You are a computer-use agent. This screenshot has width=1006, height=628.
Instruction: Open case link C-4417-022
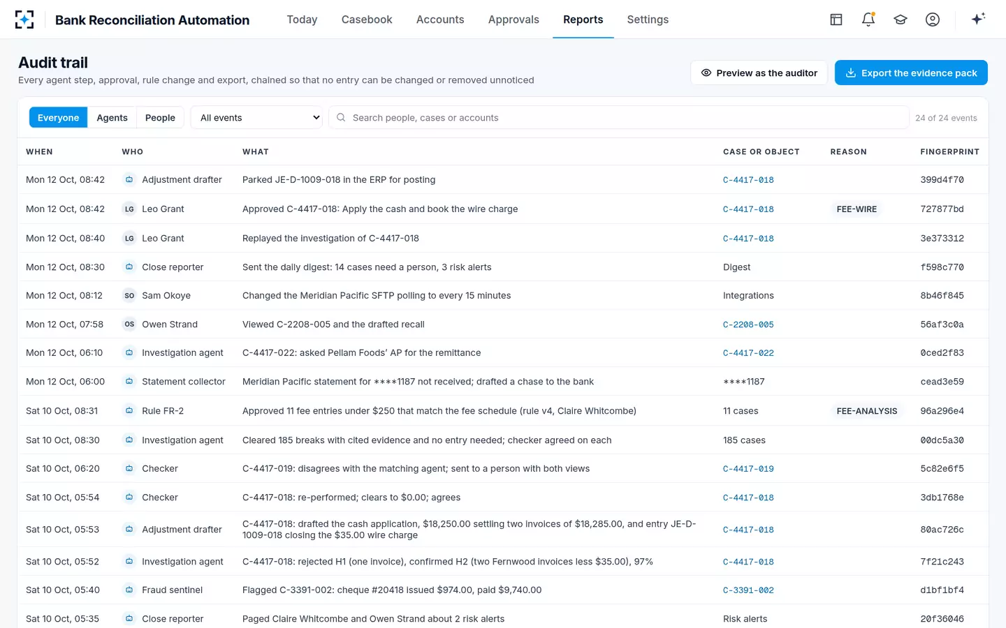748,353
